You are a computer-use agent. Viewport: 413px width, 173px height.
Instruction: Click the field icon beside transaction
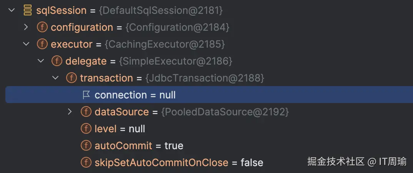[x=72, y=78]
